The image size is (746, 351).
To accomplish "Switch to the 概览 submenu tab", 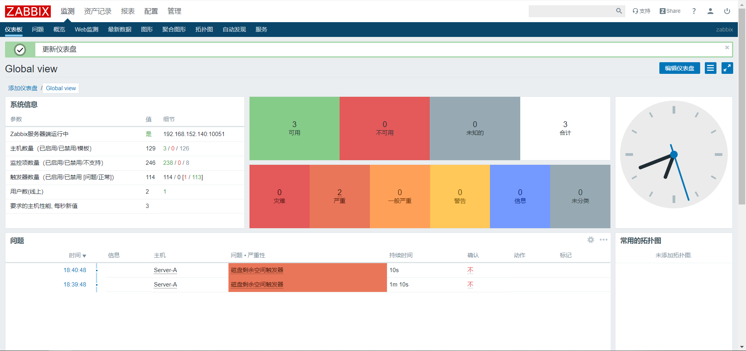I will point(59,30).
